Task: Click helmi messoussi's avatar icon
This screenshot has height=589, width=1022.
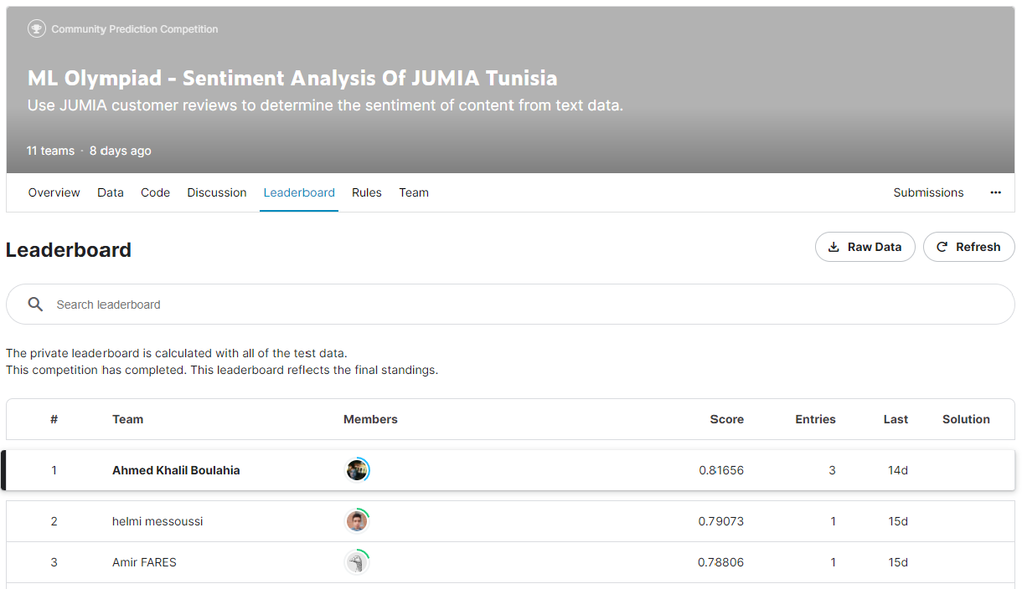Action: tap(357, 520)
